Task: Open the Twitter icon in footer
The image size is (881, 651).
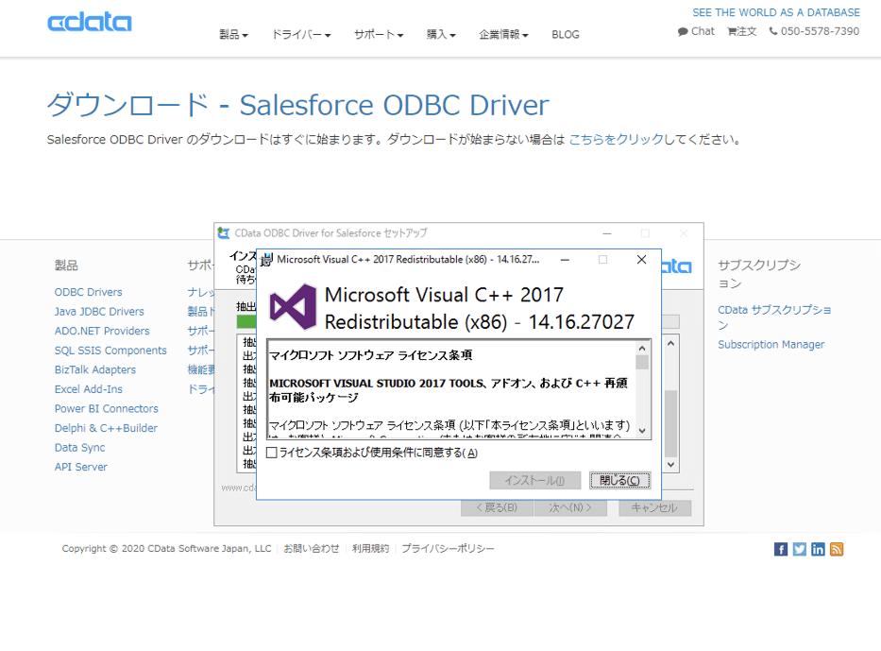Action: [x=800, y=549]
